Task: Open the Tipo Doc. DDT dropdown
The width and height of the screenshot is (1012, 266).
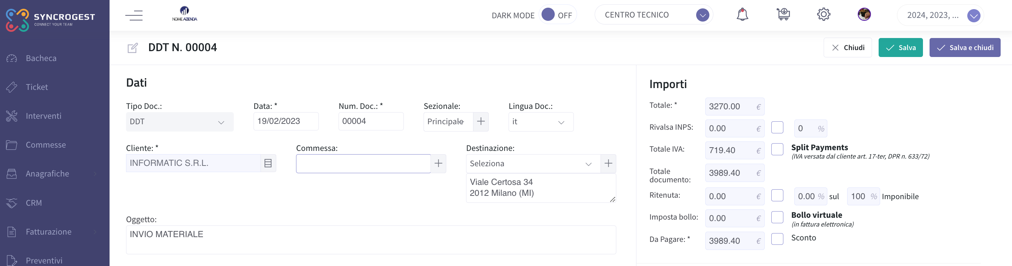Action: 180,122
